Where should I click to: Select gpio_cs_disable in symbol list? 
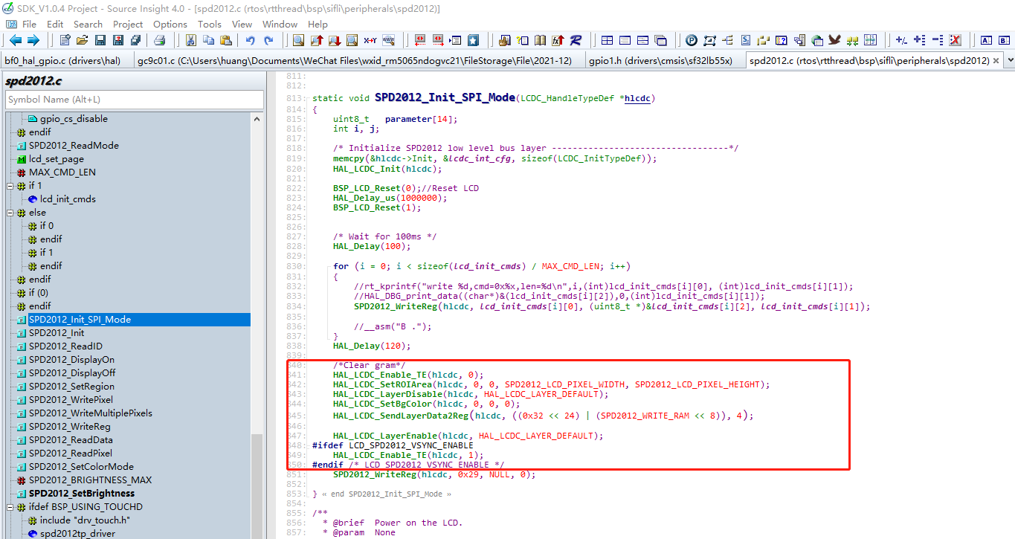73,118
